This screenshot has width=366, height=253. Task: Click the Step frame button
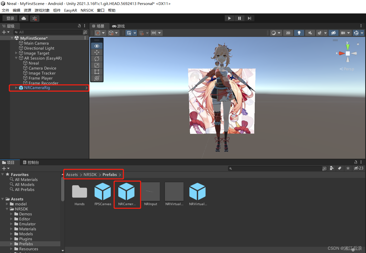[x=249, y=18]
